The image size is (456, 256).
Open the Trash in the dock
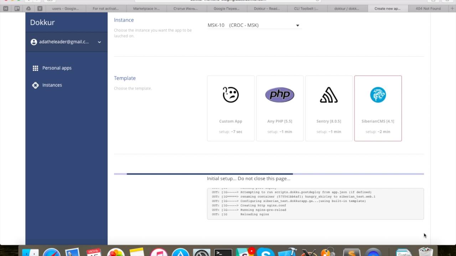425,251
